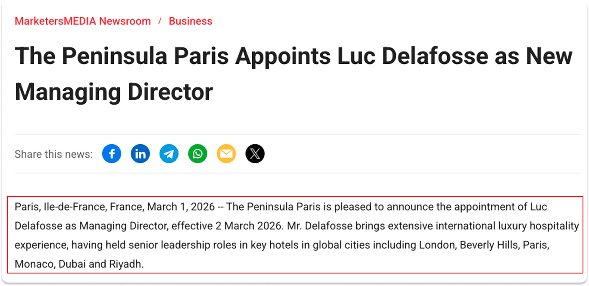Open the yellow envelope sharing icon
Image resolution: width=589 pixels, height=286 pixels.
[x=226, y=154]
